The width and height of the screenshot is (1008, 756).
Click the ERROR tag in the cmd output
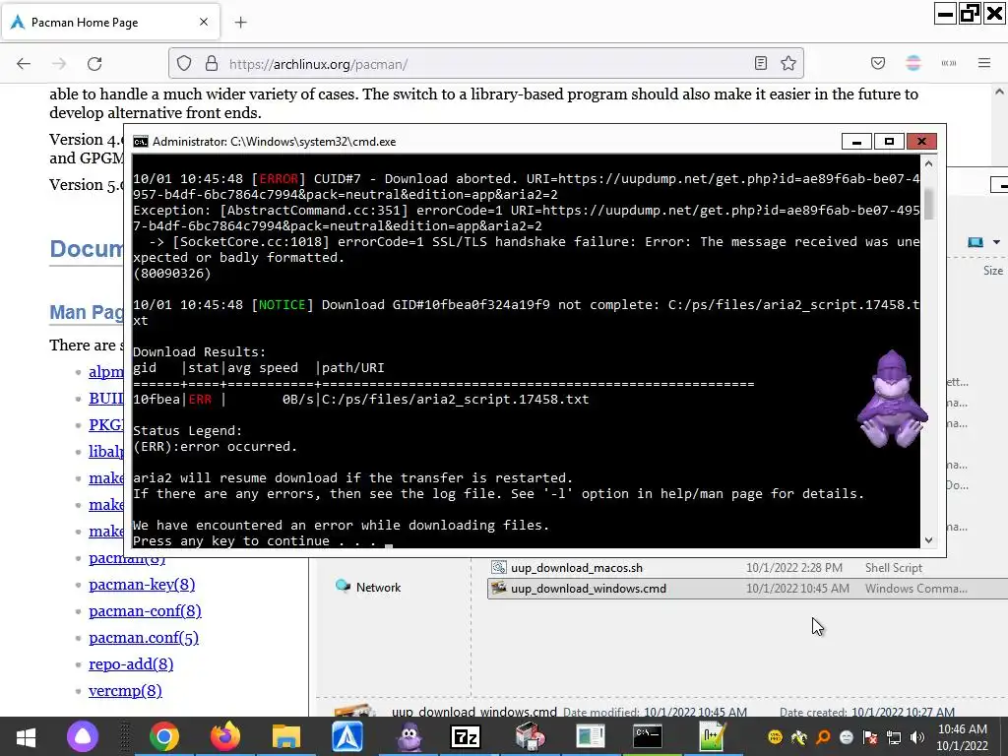pos(279,179)
